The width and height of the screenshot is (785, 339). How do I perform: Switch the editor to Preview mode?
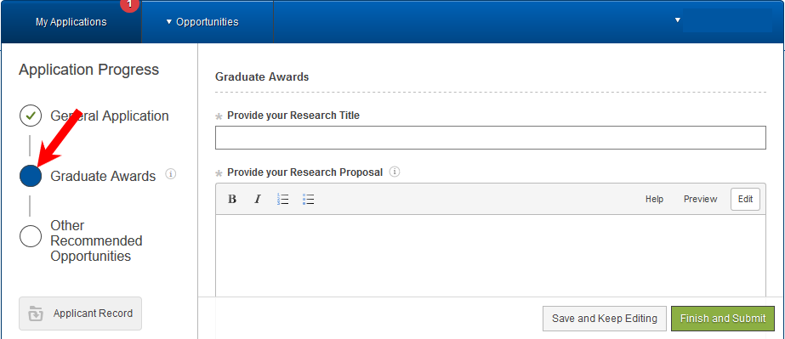click(701, 199)
